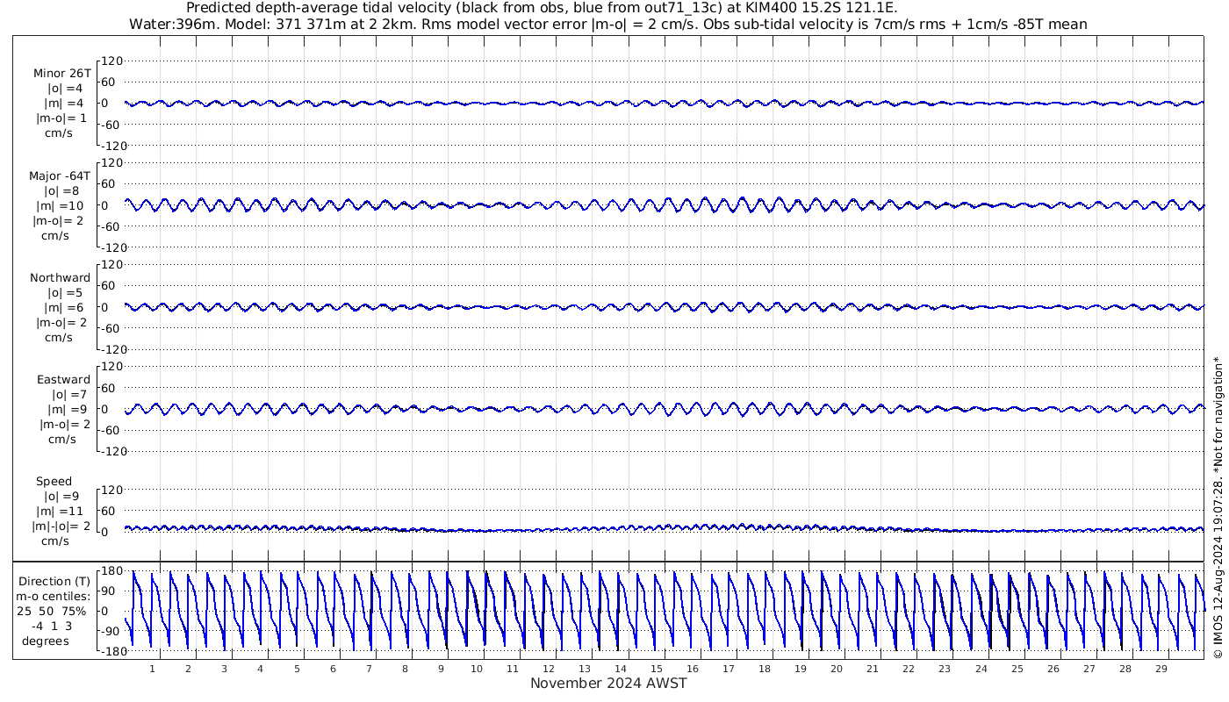The width and height of the screenshot is (1229, 702).
Task: Click the '|o| =4' value in Minor panel
Action: point(65,89)
